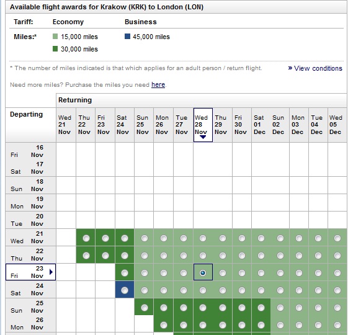
Task: Open the View conditions link
Action: 315,68
